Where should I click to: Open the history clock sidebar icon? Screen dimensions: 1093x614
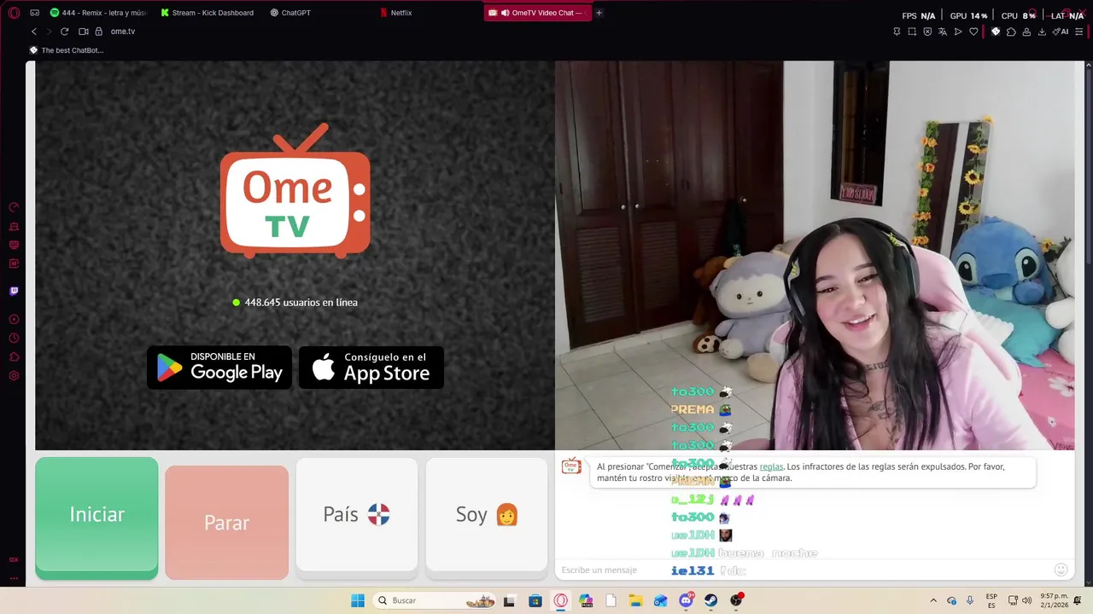(14, 338)
